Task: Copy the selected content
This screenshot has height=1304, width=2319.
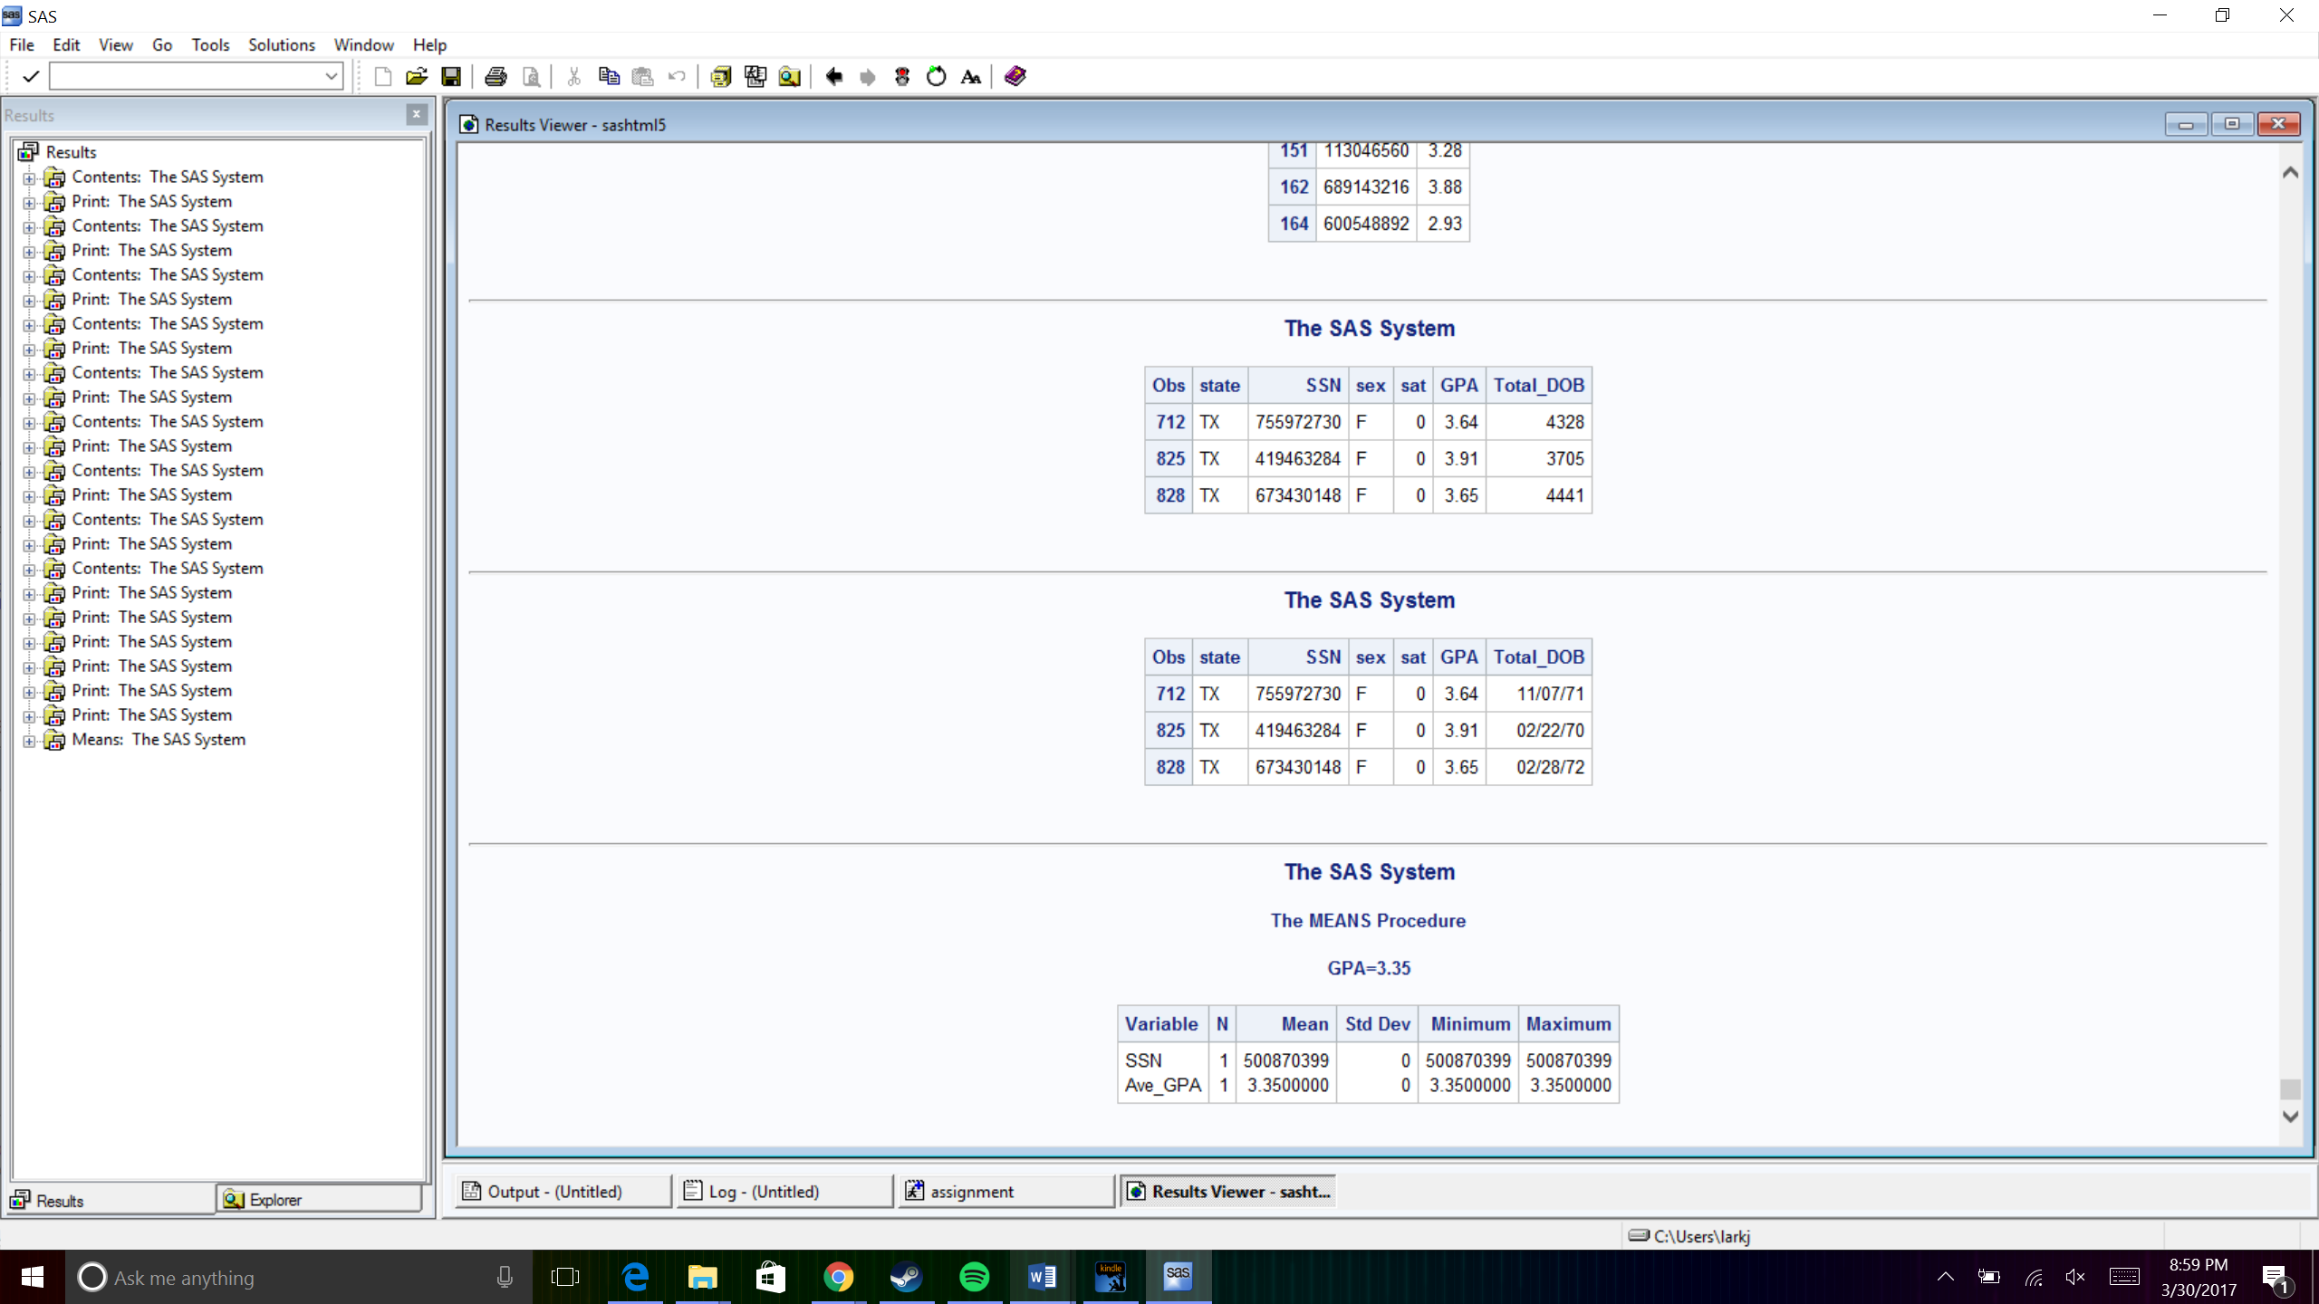Action: [607, 76]
